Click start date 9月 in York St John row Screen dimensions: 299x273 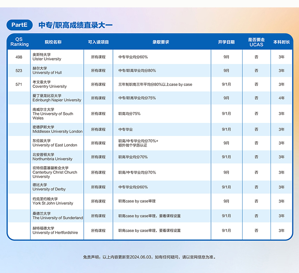[x=226, y=201]
